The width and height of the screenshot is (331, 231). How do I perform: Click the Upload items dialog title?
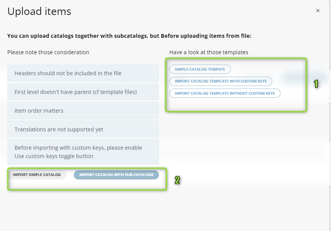39,11
